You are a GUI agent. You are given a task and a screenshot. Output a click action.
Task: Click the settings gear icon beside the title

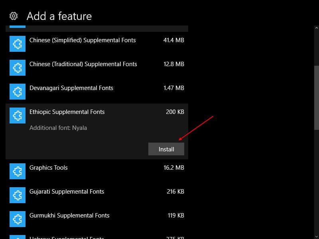(x=14, y=16)
